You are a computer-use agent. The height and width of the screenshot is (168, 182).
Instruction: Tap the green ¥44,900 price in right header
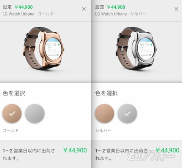116,7
